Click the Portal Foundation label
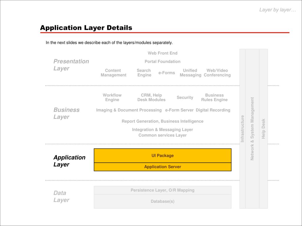302x226 pixels. [163, 62]
